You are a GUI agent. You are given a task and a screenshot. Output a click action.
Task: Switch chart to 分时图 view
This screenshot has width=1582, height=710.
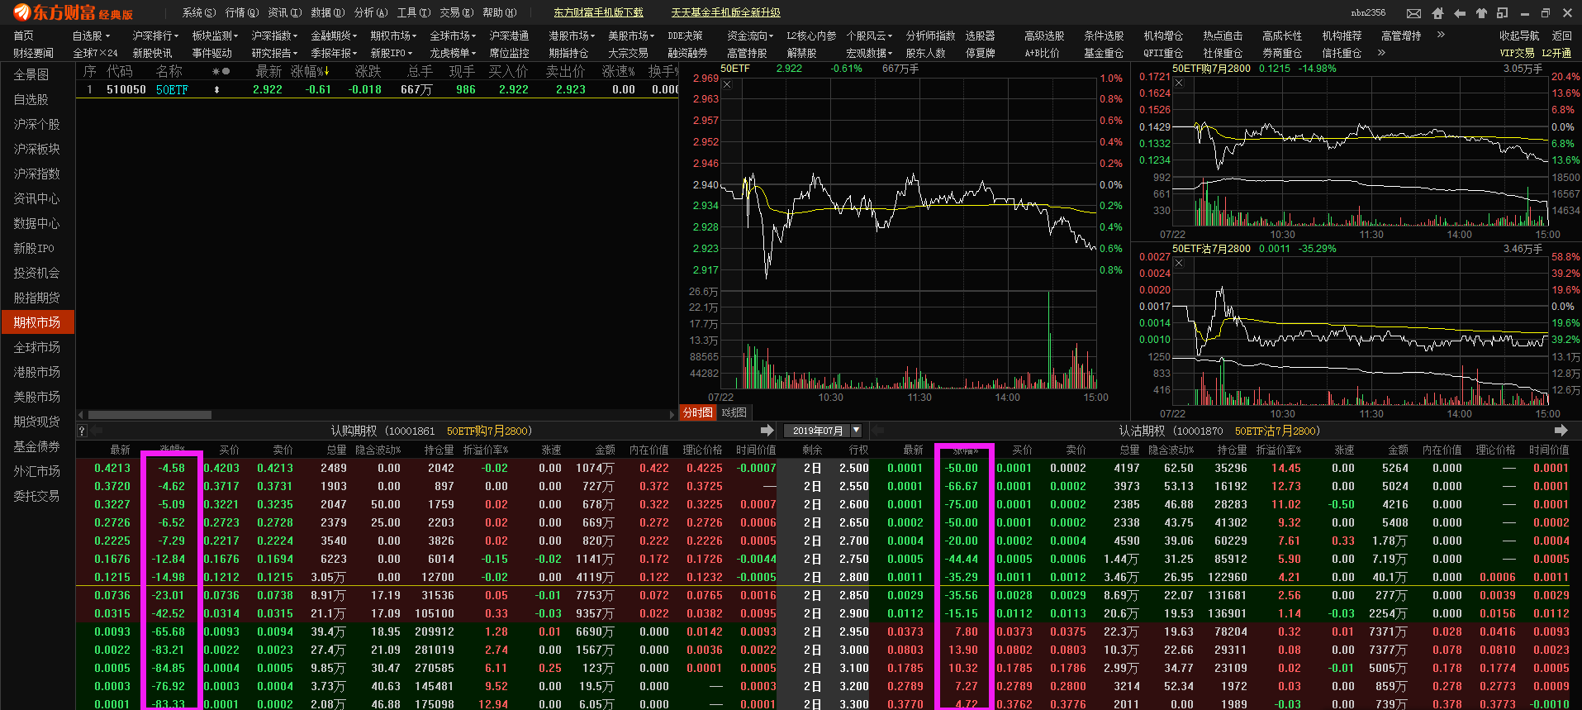coord(698,412)
